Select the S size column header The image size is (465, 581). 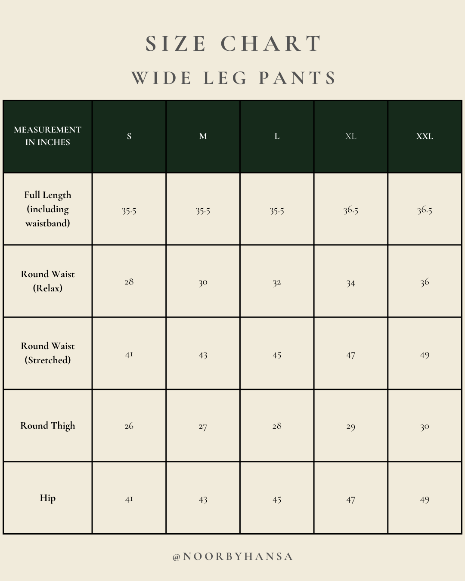129,136
